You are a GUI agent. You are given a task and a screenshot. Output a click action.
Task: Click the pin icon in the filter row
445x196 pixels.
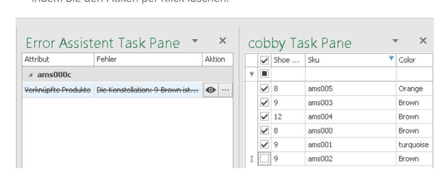tap(251, 74)
